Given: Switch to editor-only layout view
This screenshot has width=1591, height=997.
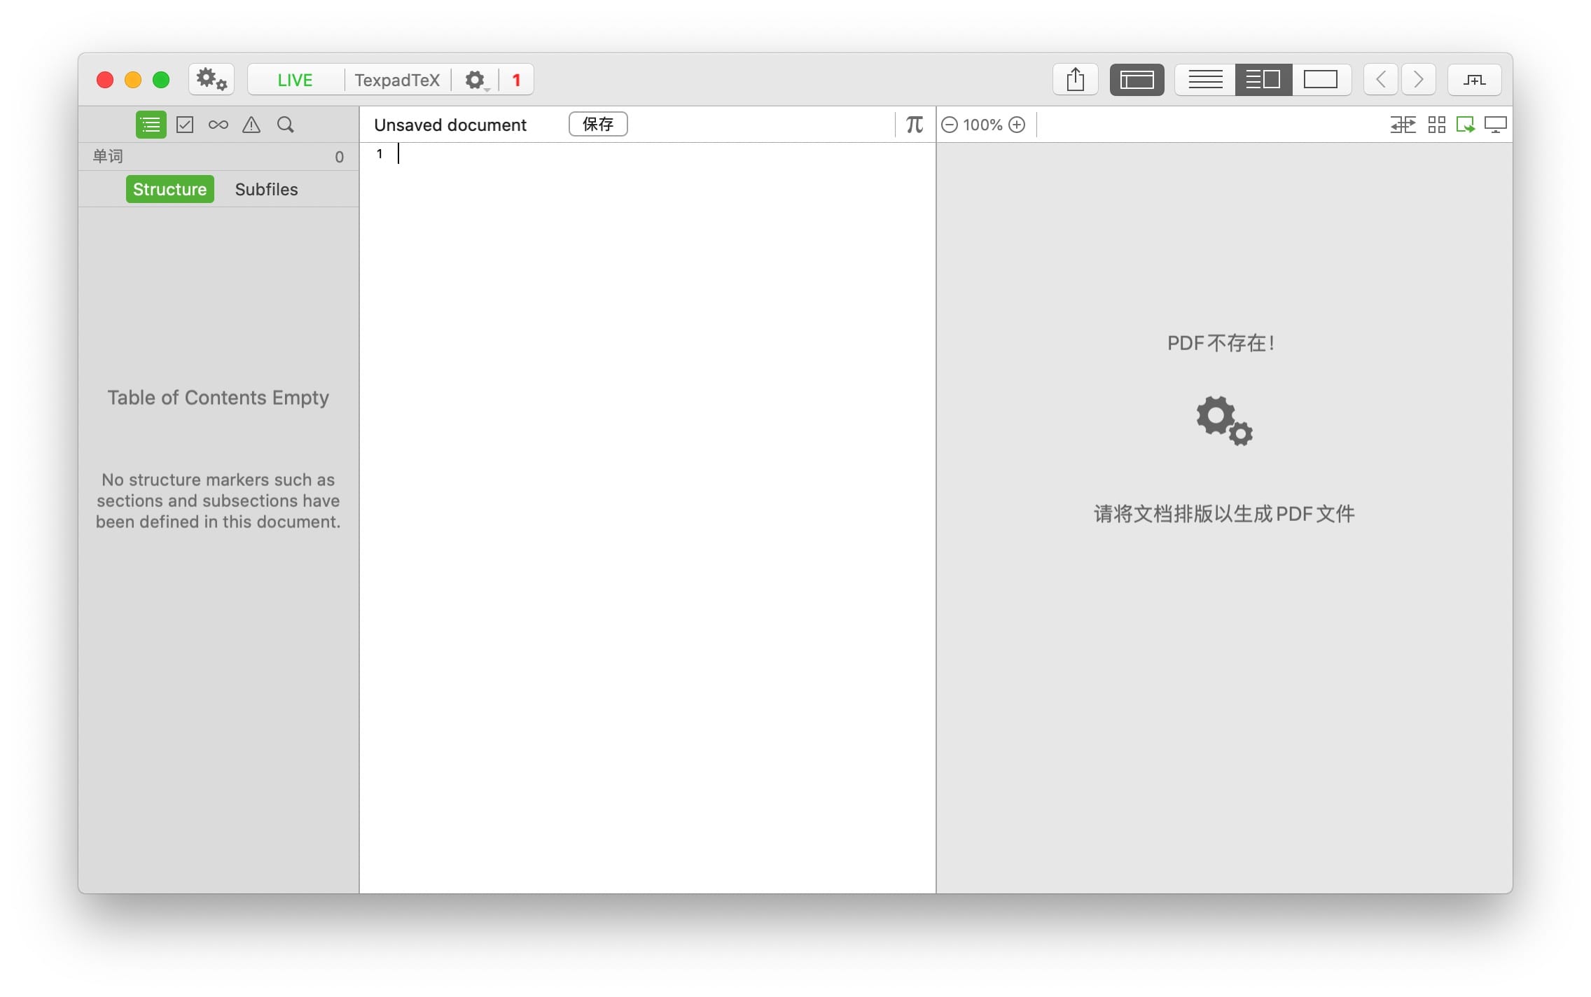Looking at the screenshot, I should point(1205,80).
